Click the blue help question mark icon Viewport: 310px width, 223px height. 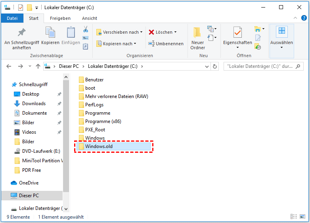click(304, 18)
